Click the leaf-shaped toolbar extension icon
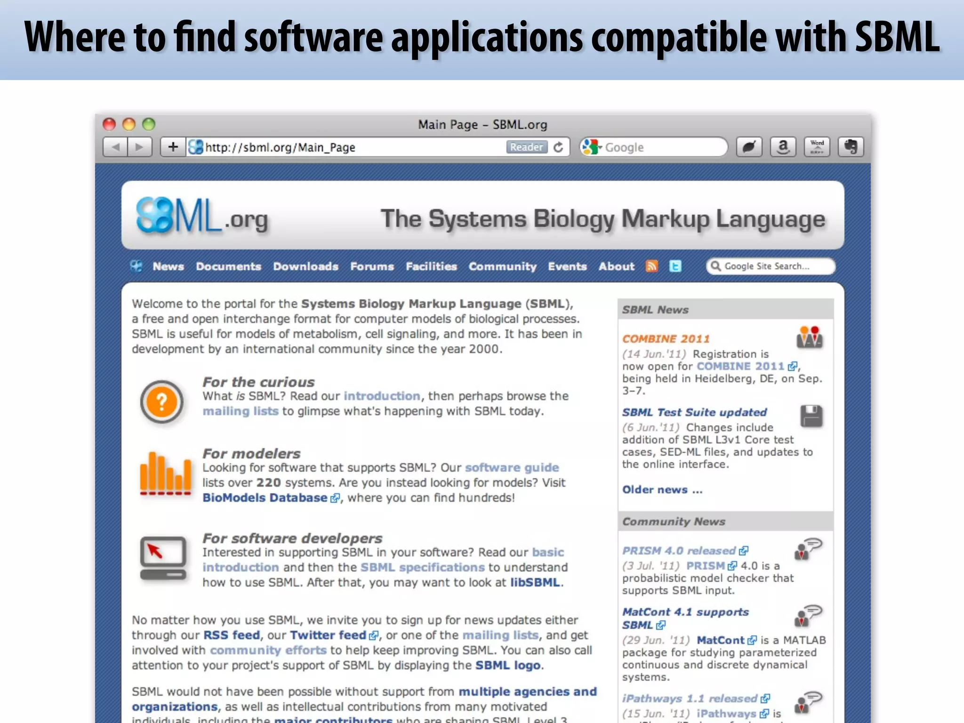The width and height of the screenshot is (964, 723). click(x=749, y=147)
